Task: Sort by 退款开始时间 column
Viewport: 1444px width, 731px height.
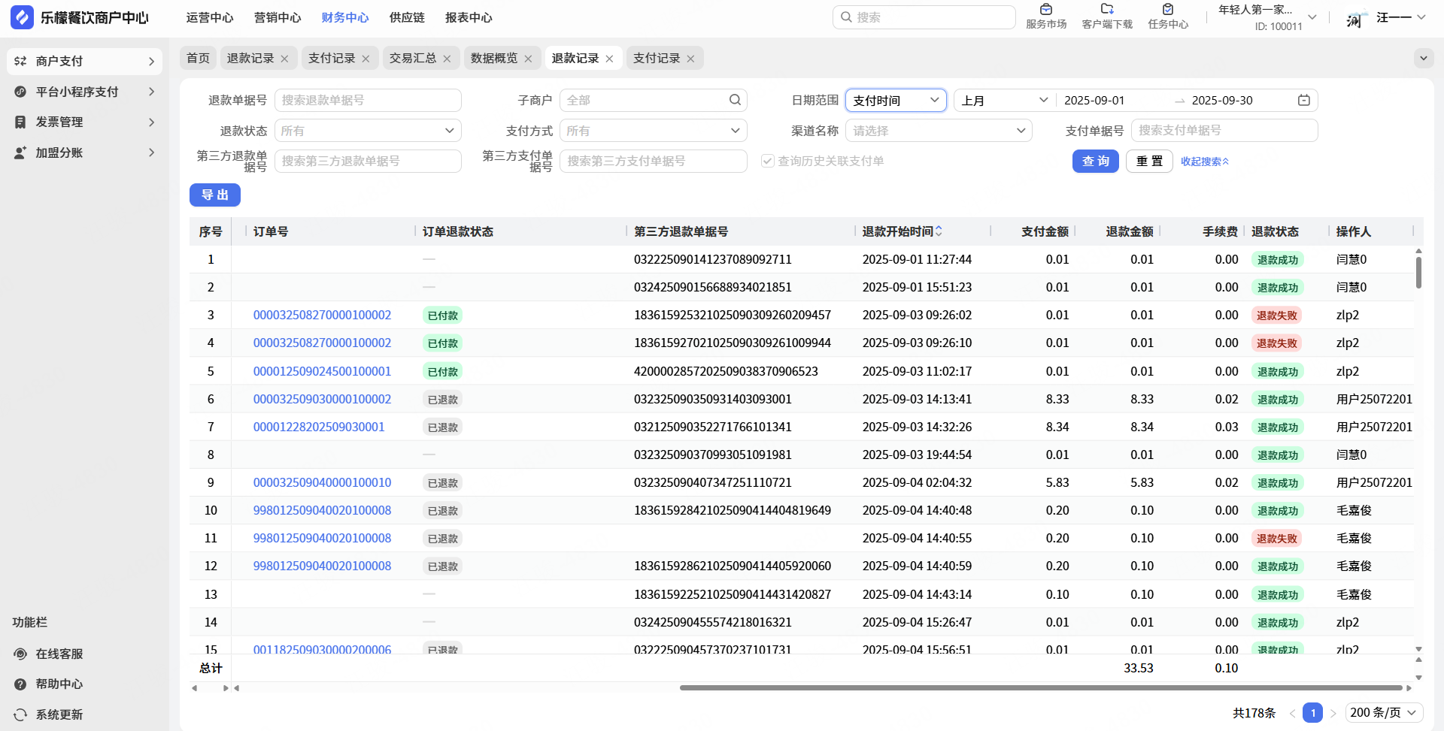Action: [939, 231]
